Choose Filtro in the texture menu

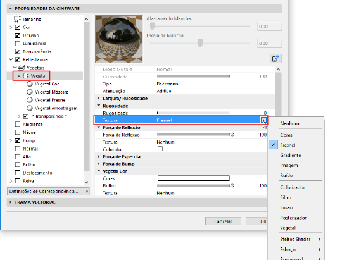click(286, 197)
